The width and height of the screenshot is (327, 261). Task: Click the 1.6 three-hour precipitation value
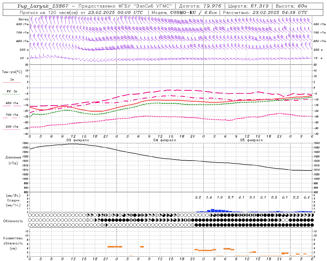[220, 198]
